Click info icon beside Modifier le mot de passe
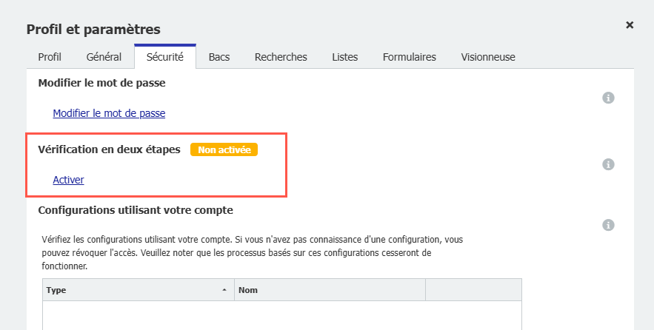 [x=608, y=98]
